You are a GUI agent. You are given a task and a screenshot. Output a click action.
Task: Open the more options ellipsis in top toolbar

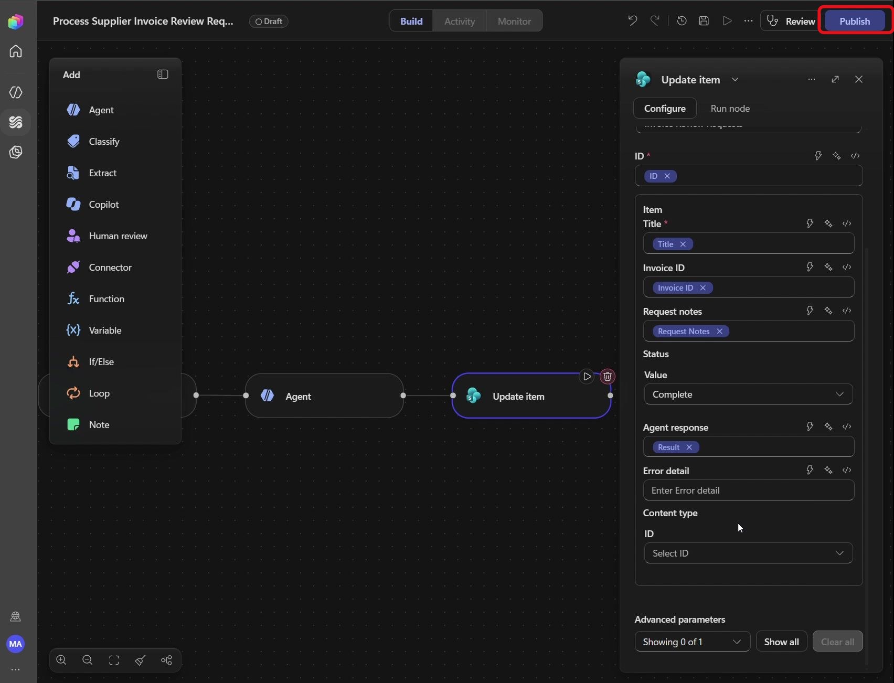click(x=748, y=21)
